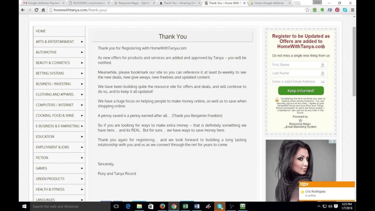Open Chrome hamburger menu
Viewport: 375px width, 211px height.
click(x=353, y=10)
